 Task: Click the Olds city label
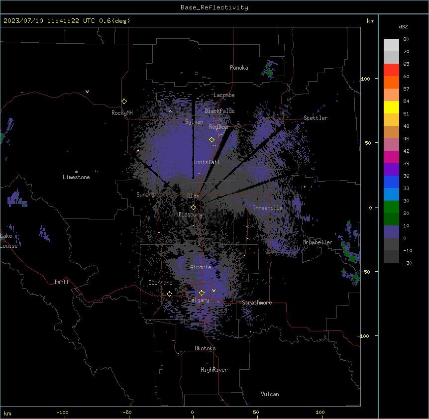(193, 196)
